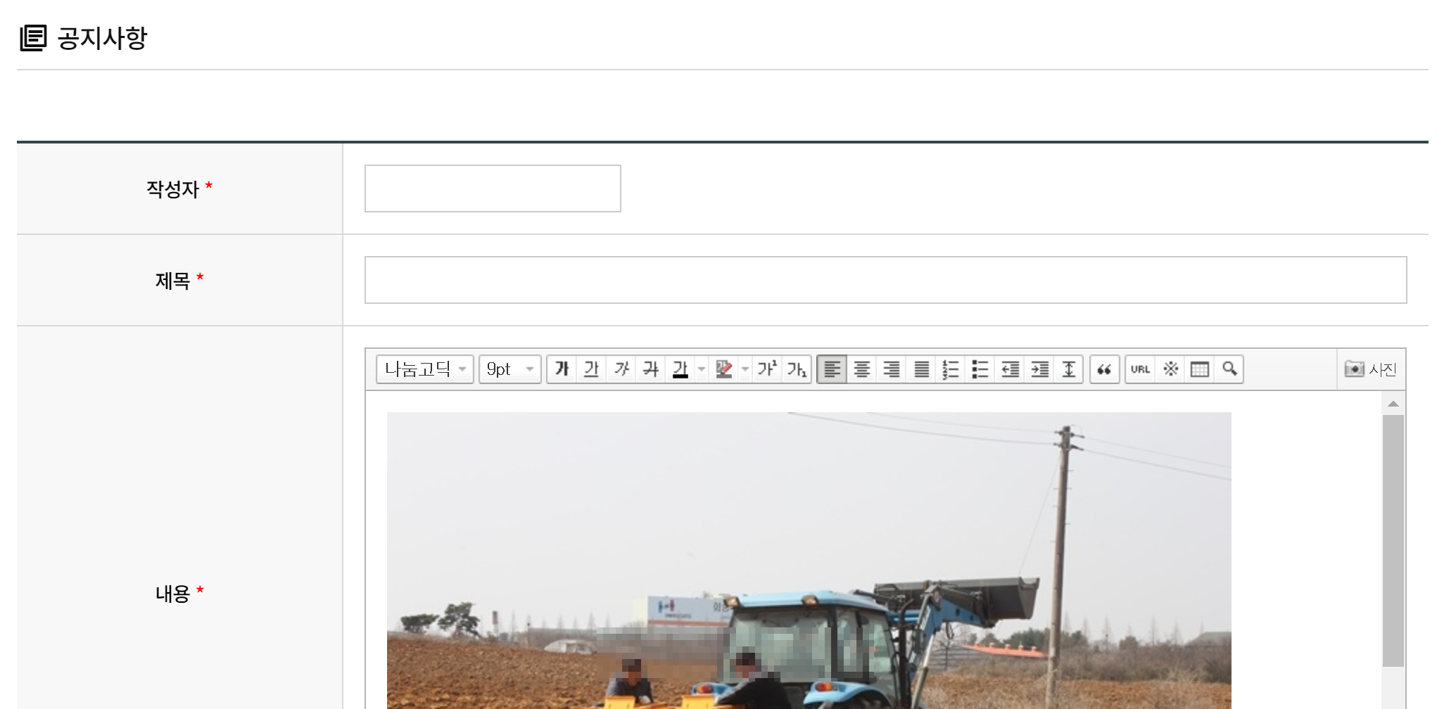Toggle strikethrough text formatting

pos(650,369)
